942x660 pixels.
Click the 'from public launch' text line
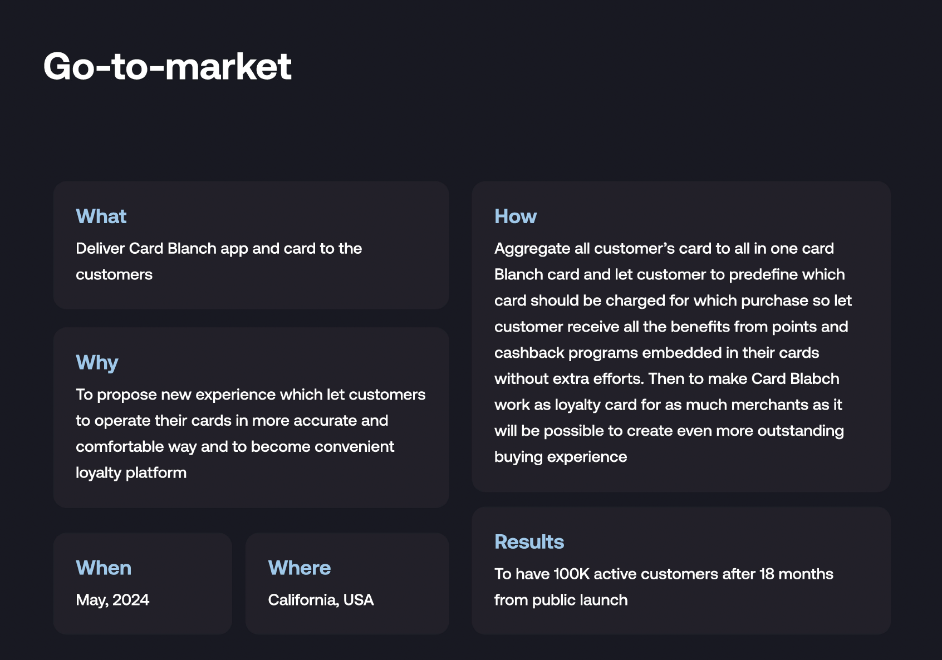click(561, 600)
